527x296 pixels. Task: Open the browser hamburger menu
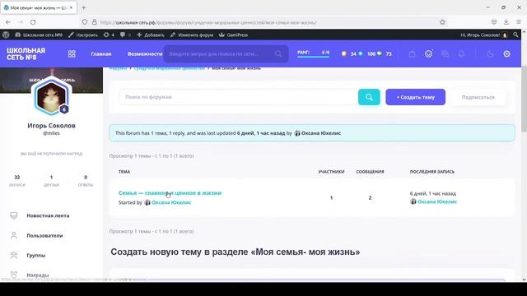tap(519, 22)
